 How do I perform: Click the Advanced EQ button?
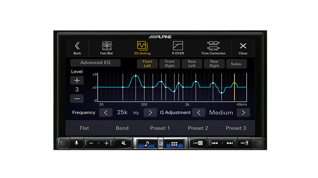pos(95,63)
